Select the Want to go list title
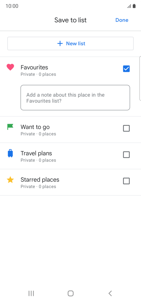Screen dimensions: 141x302 (x=35, y=127)
